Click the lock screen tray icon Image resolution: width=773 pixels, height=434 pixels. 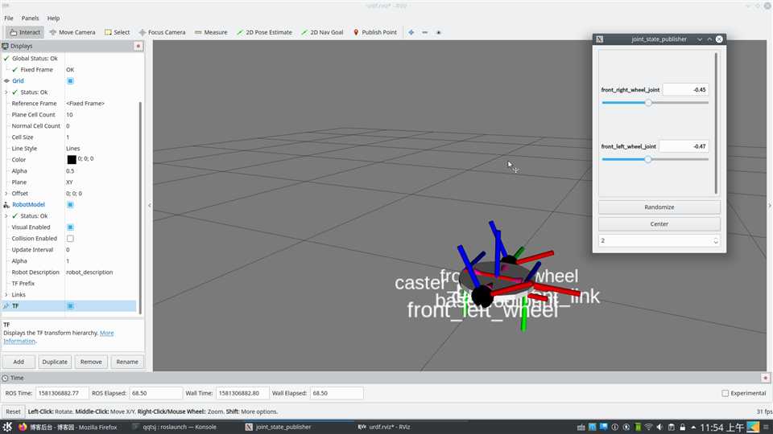click(682, 427)
